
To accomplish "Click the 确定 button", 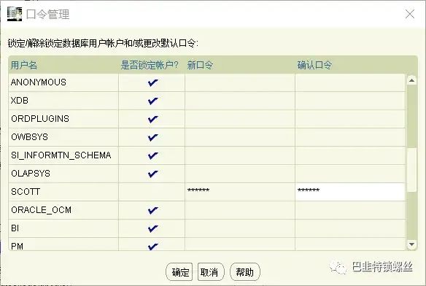I will click(179, 272).
